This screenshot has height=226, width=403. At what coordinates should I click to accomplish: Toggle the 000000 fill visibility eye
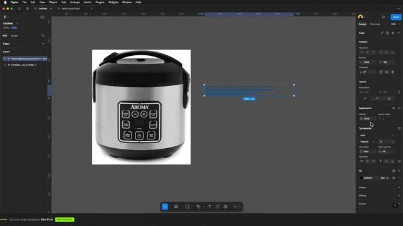(394, 178)
